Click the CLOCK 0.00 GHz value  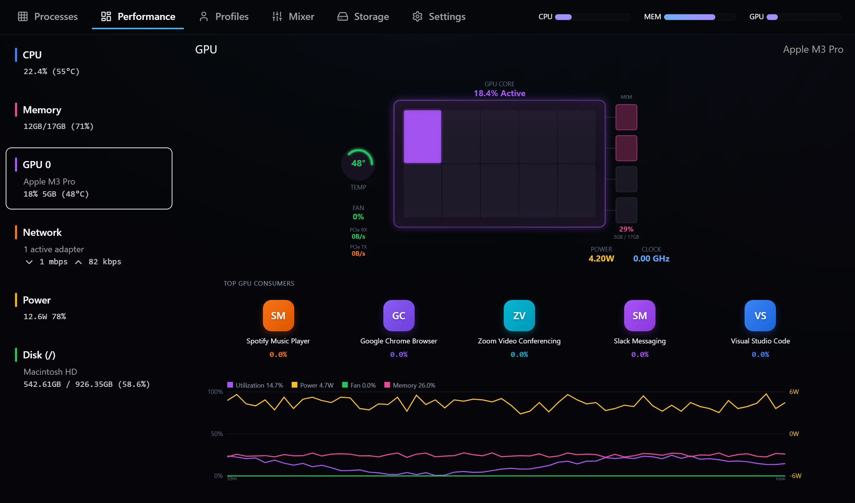pyautogui.click(x=651, y=259)
